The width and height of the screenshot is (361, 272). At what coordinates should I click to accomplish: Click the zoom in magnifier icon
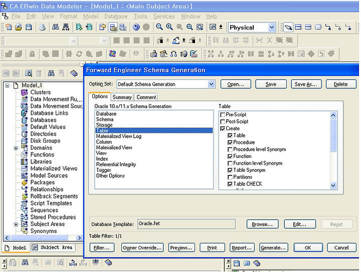169,27
